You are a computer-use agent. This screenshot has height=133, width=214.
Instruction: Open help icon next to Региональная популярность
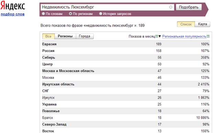[208, 36]
